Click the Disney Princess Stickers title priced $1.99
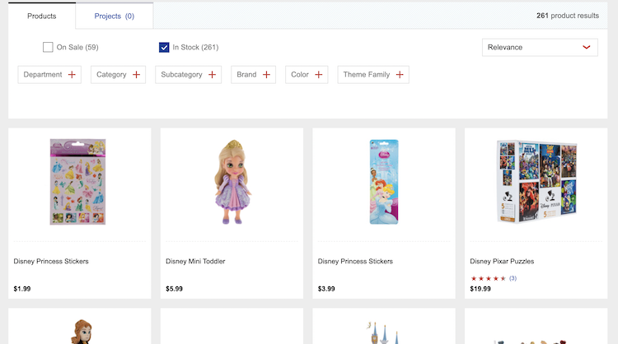The image size is (618, 344). (x=51, y=262)
